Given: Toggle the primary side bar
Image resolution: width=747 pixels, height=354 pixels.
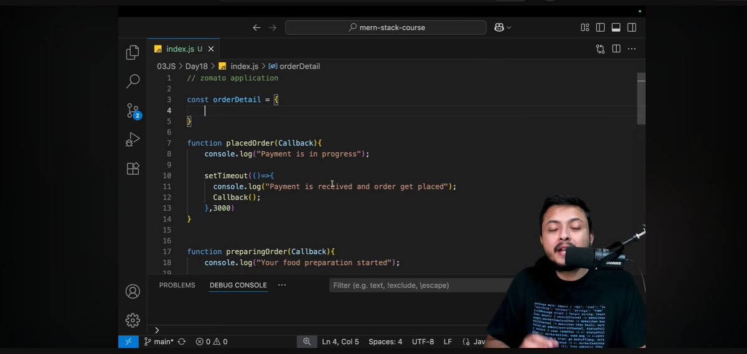Looking at the screenshot, I should 600,27.
